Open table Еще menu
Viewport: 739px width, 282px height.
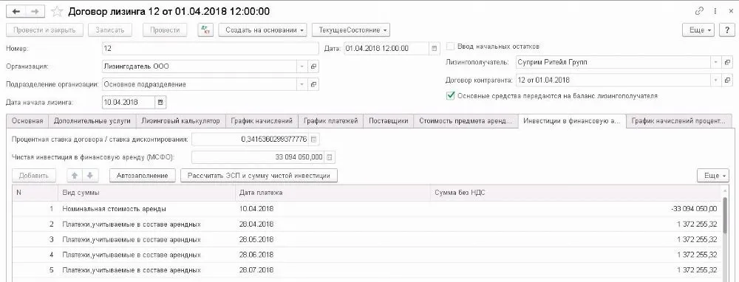pos(713,175)
